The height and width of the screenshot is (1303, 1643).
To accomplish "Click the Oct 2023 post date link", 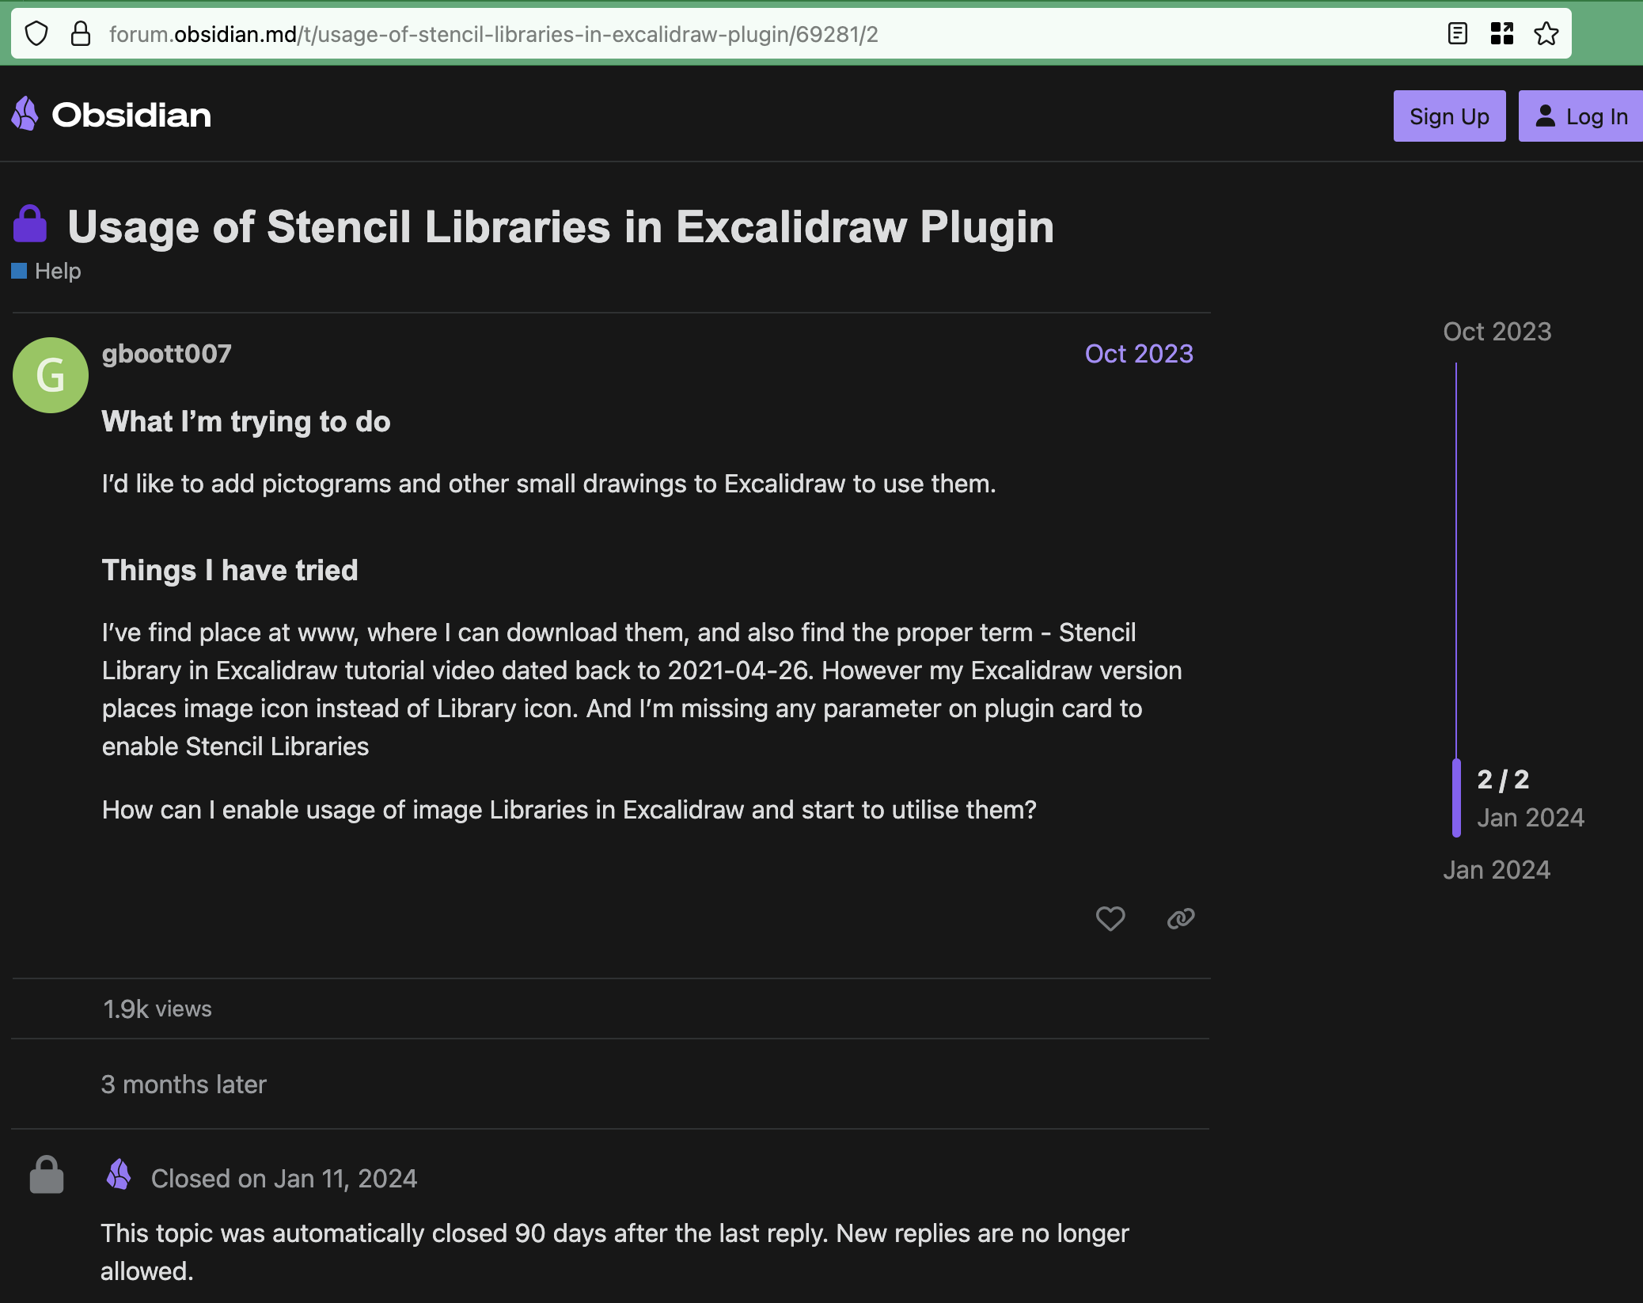I will coord(1138,353).
